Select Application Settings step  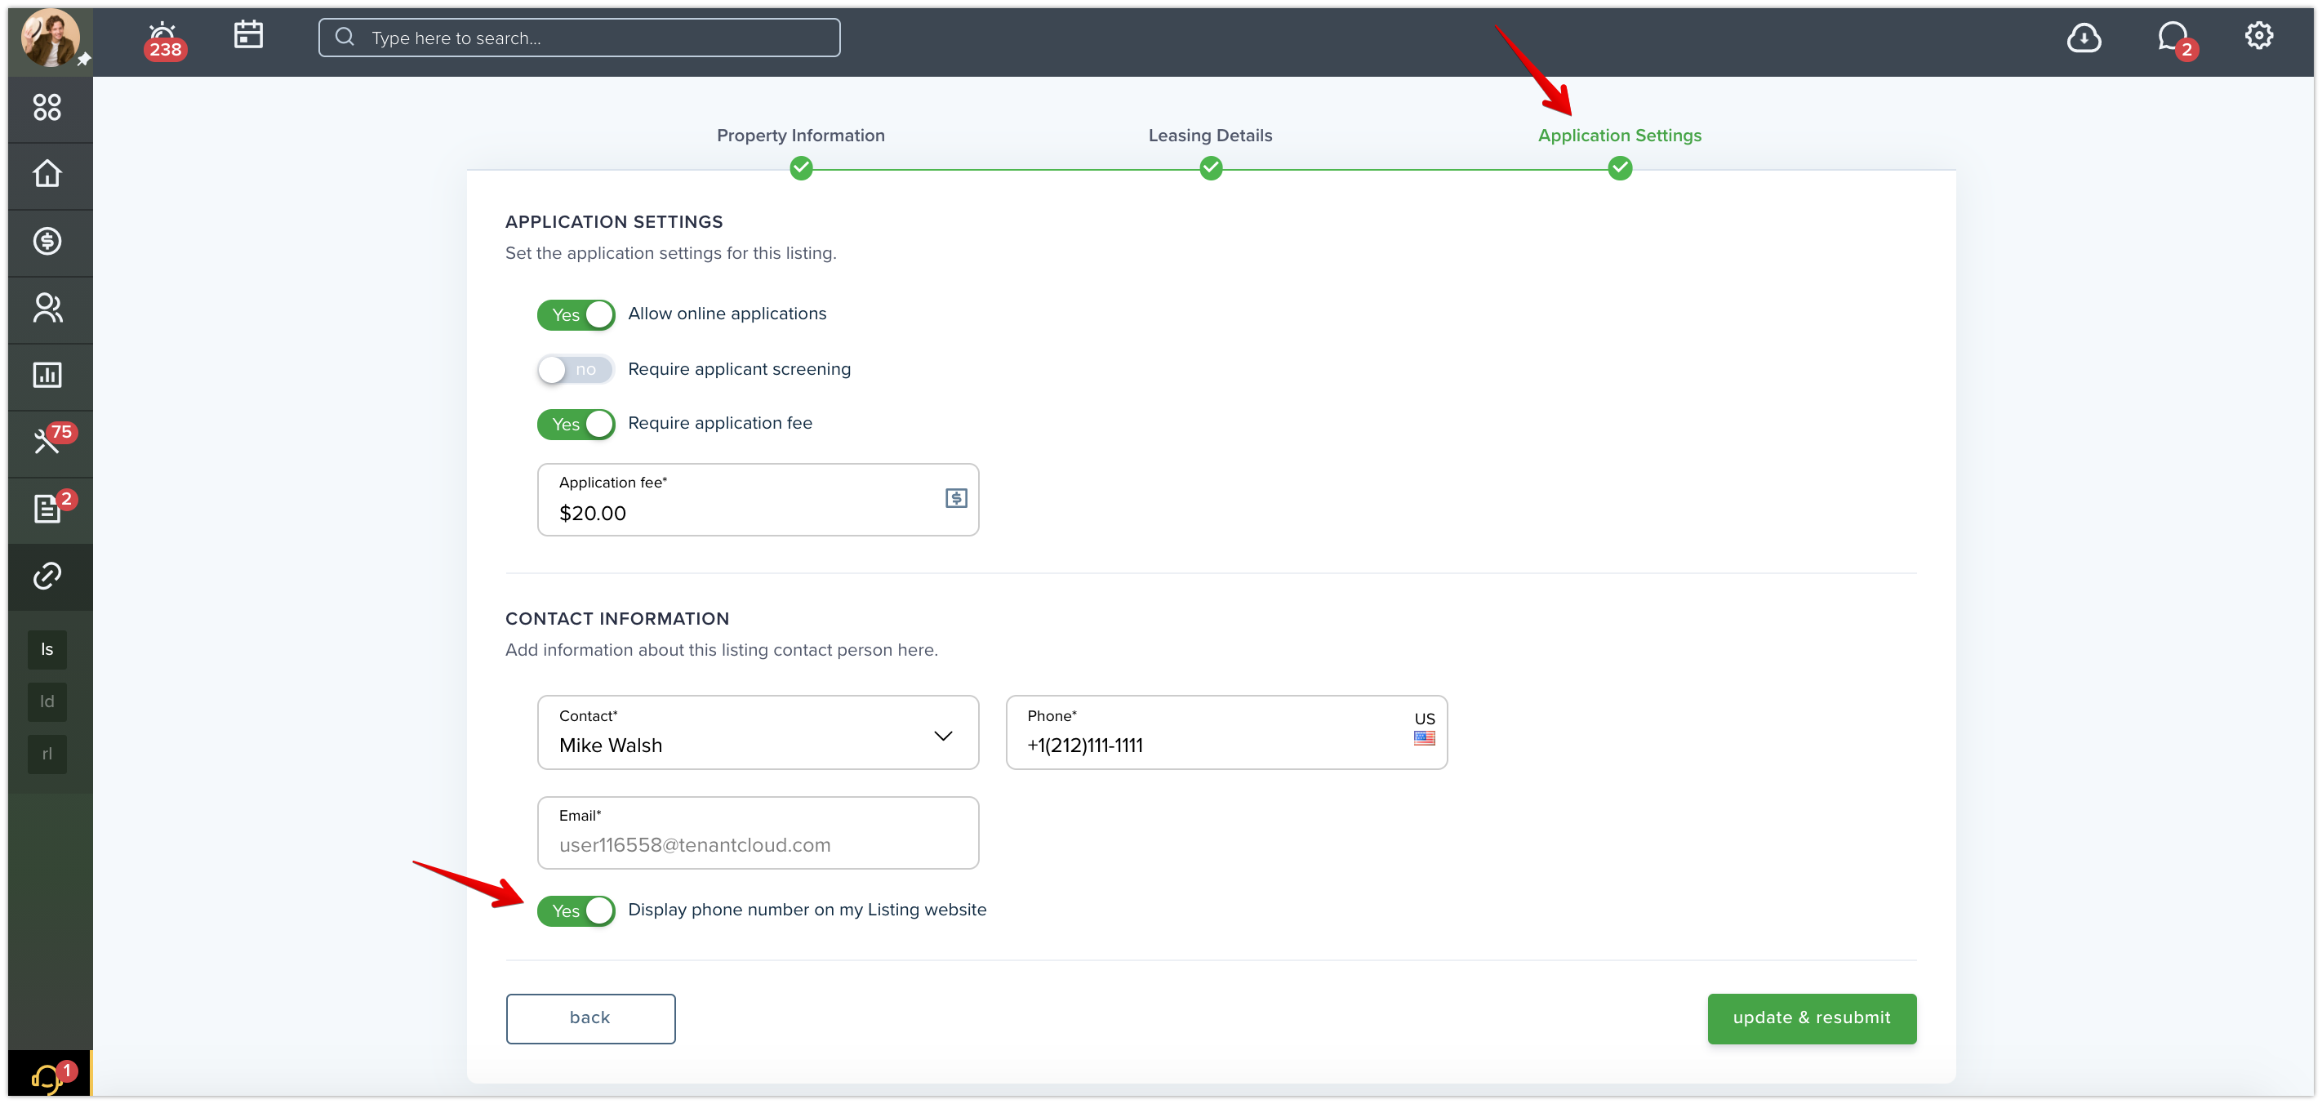[1619, 136]
